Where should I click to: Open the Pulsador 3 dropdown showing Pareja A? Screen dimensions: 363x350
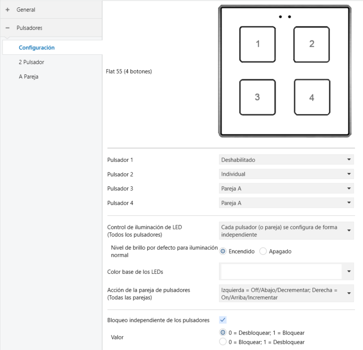[x=286, y=189]
